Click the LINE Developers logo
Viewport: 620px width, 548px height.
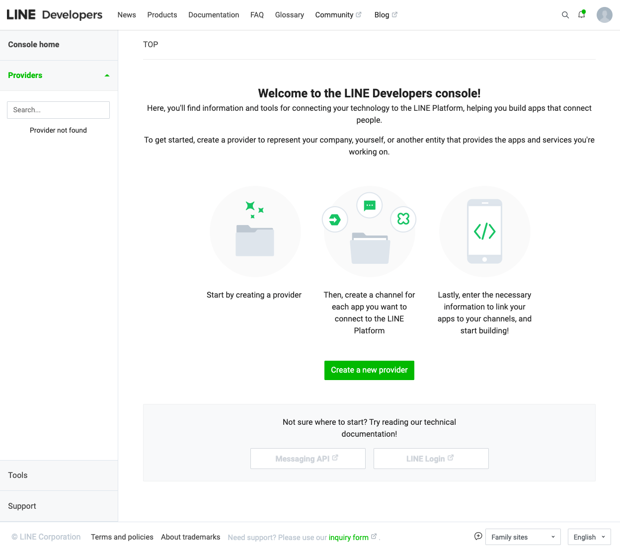tap(55, 15)
